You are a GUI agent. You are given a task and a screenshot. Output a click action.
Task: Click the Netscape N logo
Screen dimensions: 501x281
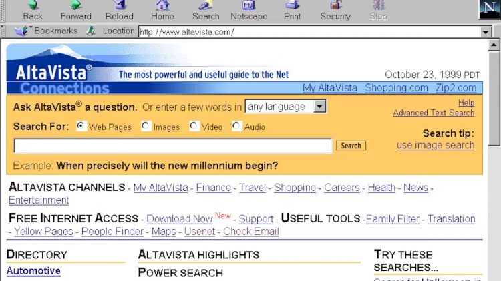pyautogui.click(x=489, y=9)
